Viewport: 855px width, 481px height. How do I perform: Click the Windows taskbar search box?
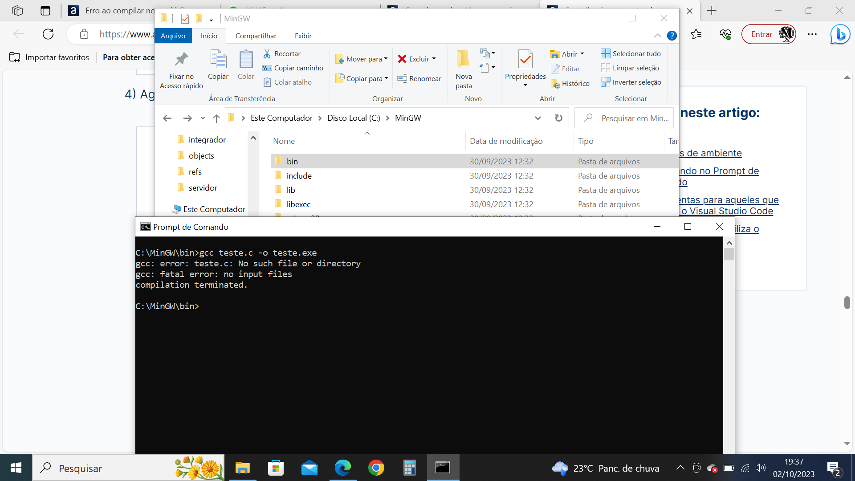coord(129,468)
